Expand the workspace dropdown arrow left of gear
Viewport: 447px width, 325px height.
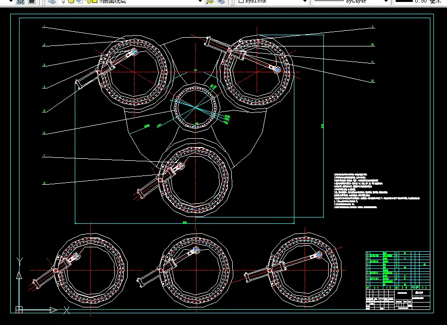tap(11, 1)
